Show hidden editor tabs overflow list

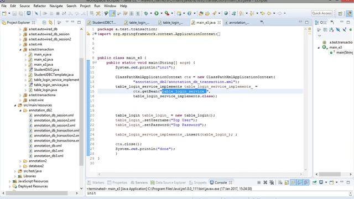(x=262, y=22)
